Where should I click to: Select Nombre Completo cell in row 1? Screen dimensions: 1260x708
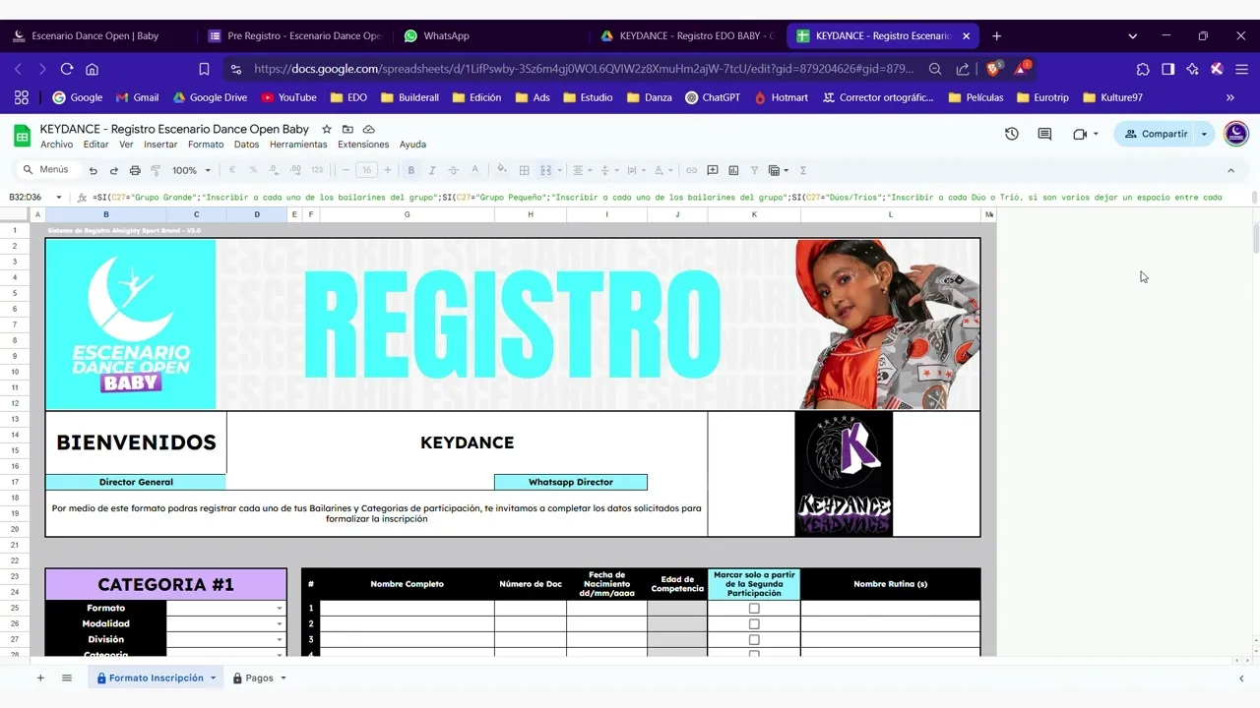coord(408,609)
